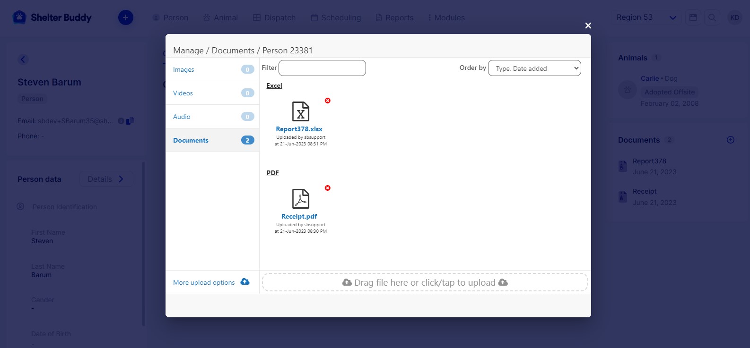Expand the Region 53 dropdown
Image resolution: width=750 pixels, height=348 pixels.
coord(646,17)
